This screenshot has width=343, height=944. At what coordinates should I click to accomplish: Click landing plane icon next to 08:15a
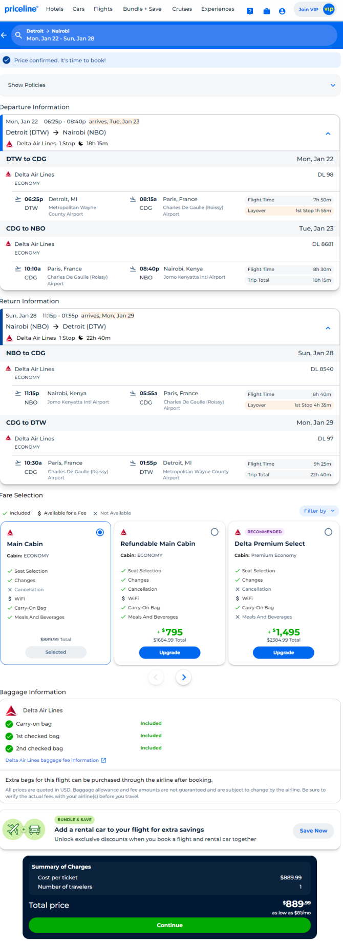coord(133,199)
